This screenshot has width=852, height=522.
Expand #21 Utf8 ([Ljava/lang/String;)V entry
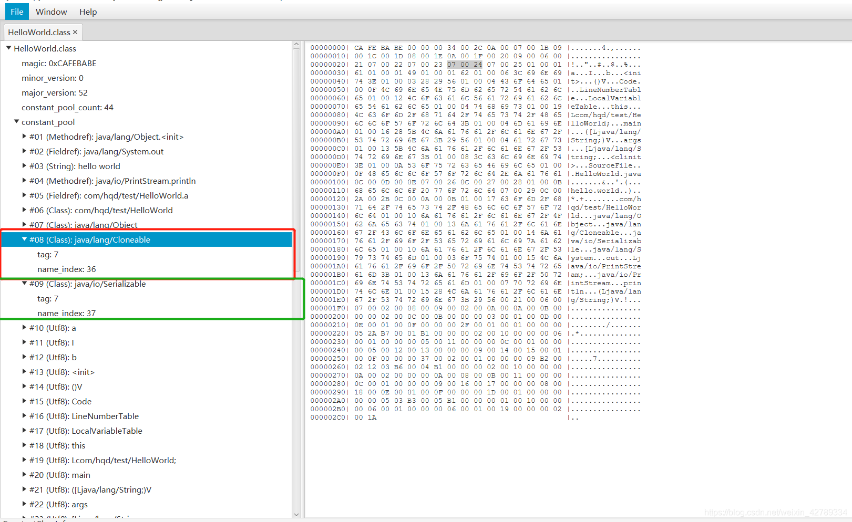[x=24, y=489]
